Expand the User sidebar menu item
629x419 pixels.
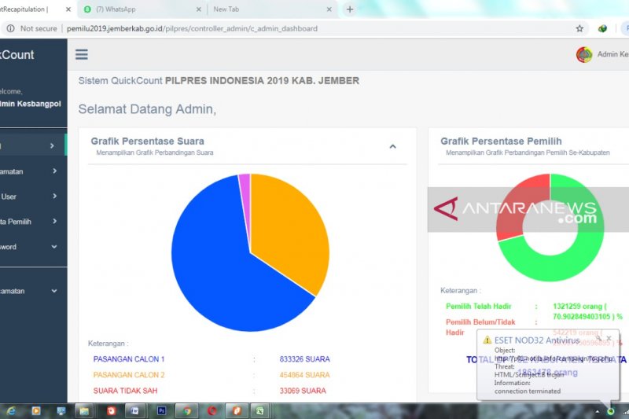pyautogui.click(x=54, y=197)
